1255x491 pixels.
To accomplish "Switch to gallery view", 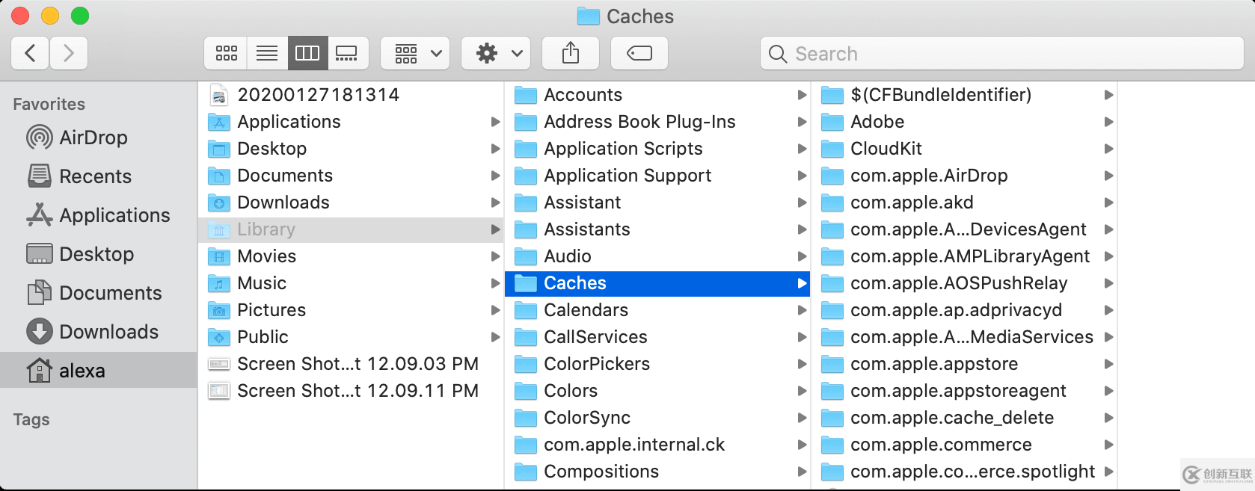I will [348, 53].
